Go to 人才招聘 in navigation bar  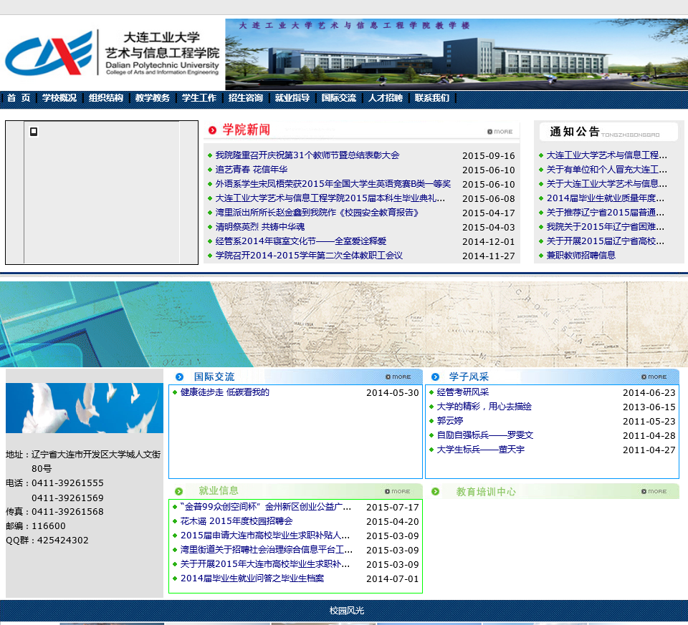coord(386,98)
